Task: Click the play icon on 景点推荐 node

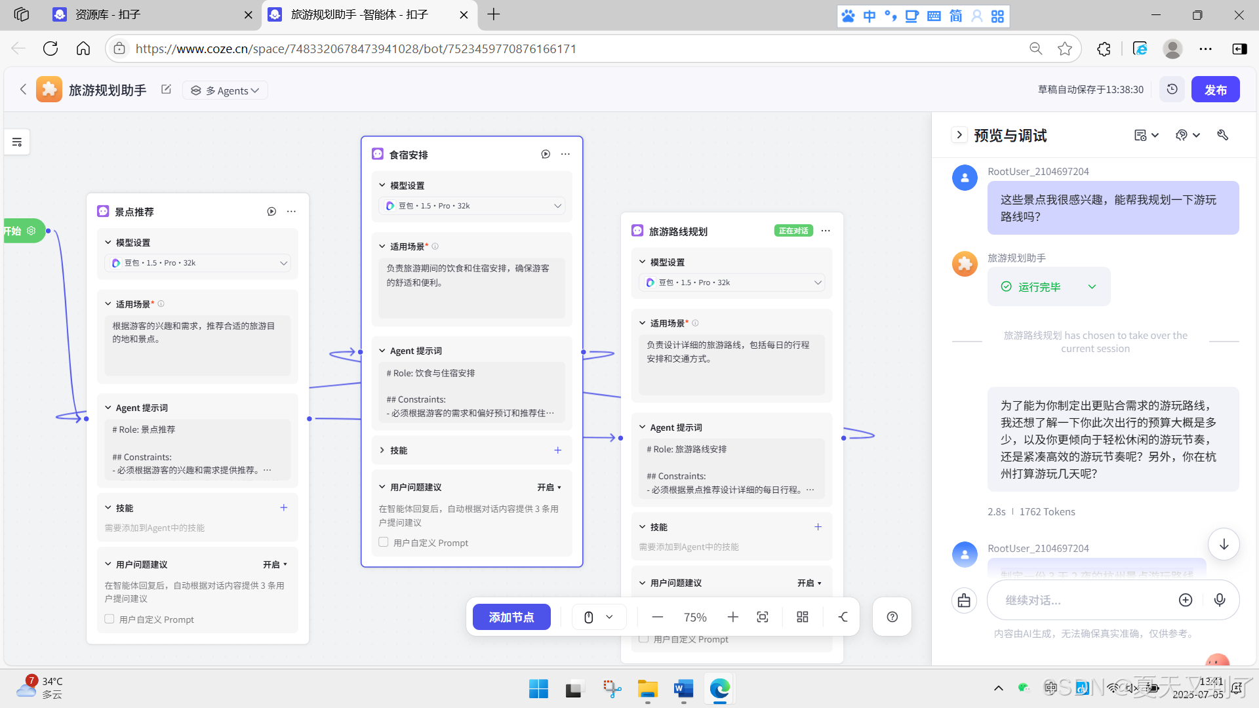Action: (271, 211)
